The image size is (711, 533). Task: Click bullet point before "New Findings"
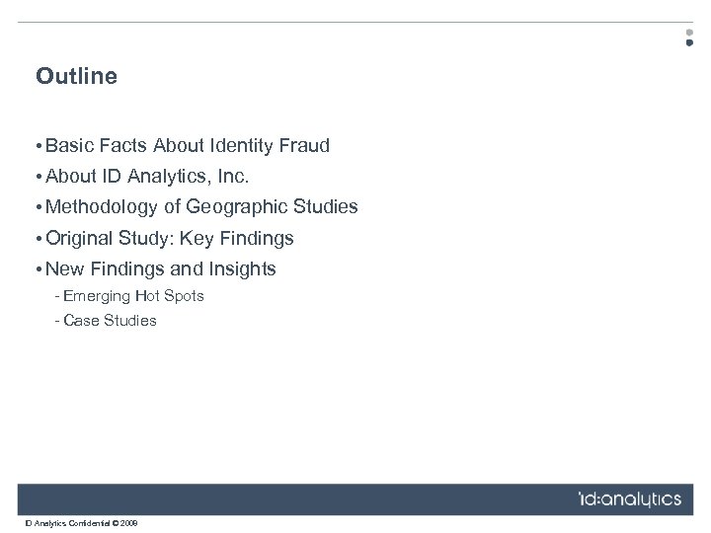pos(39,269)
